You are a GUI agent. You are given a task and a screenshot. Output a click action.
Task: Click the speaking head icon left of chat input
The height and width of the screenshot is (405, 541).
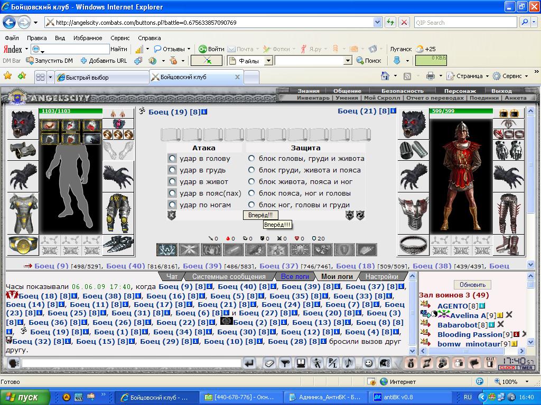click(x=13, y=363)
